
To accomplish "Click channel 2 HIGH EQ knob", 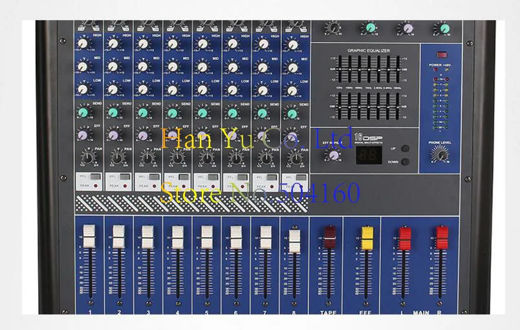I will [x=113, y=43].
